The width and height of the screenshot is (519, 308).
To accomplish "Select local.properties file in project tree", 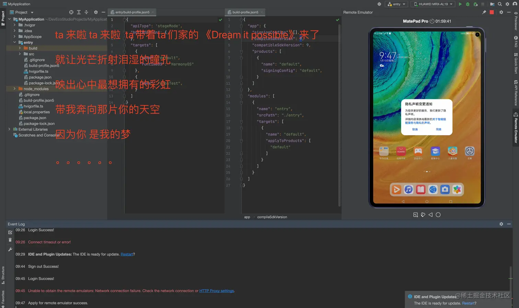I will tap(36, 112).
